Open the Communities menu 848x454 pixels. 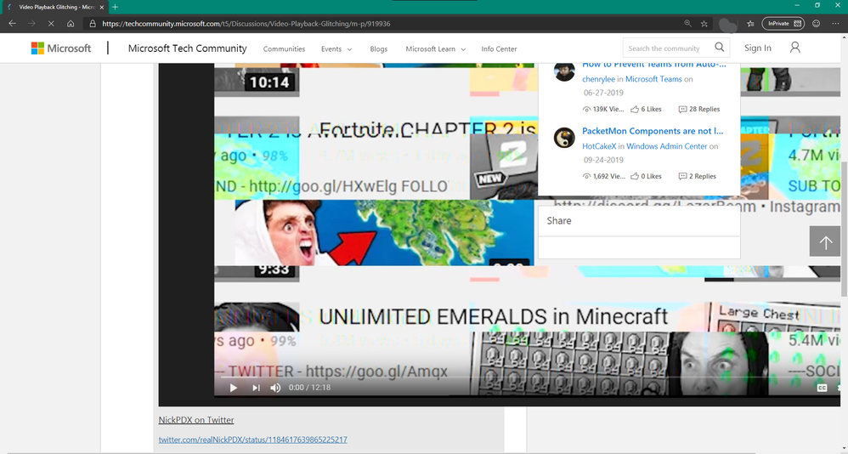[x=284, y=48]
